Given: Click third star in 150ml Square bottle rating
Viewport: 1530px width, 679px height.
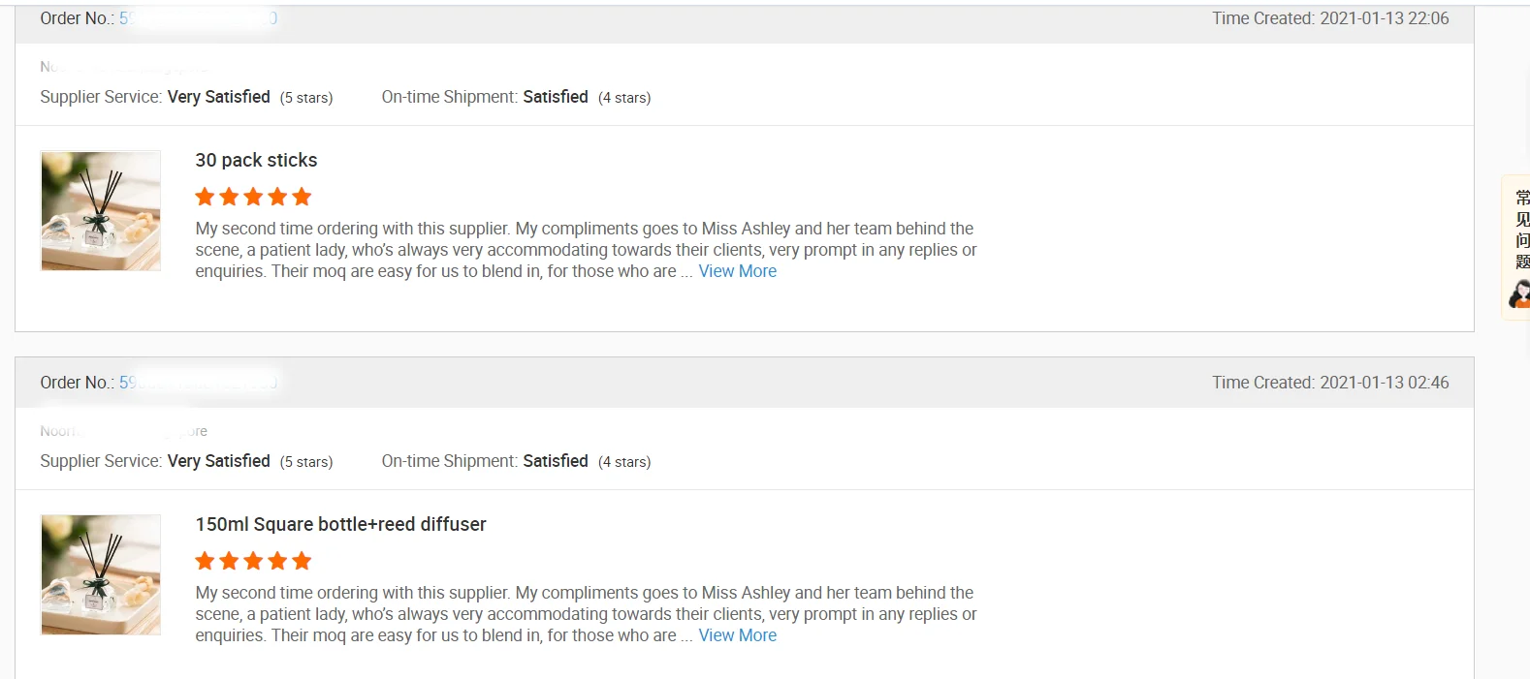Looking at the screenshot, I should (253, 561).
